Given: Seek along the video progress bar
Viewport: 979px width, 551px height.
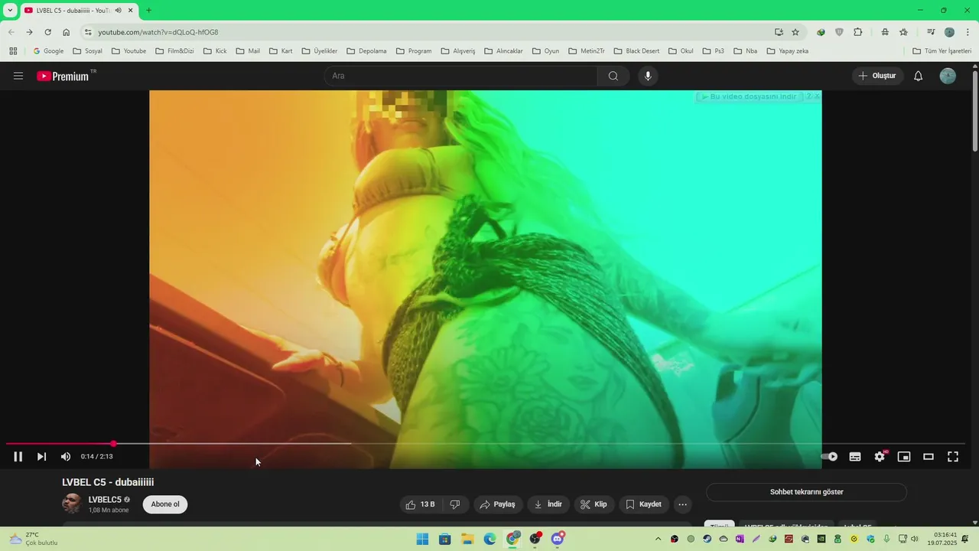Looking at the screenshot, I should [486, 444].
